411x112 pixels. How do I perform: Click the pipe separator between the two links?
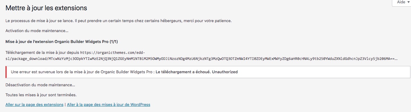65,105
